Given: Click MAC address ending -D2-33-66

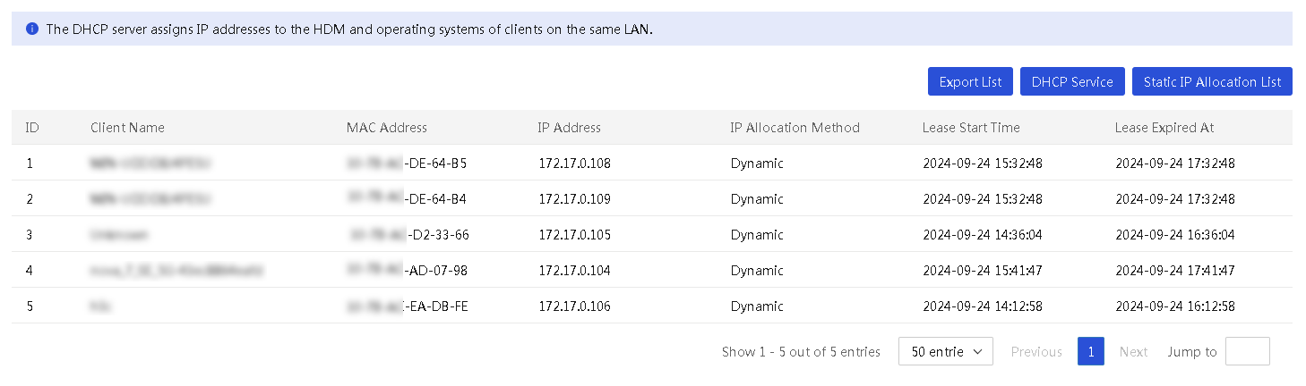Looking at the screenshot, I should [408, 235].
